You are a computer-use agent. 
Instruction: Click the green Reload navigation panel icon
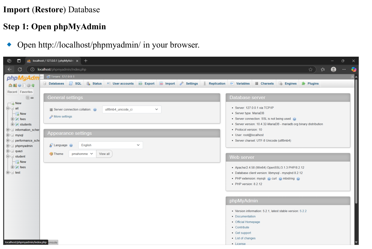point(33,85)
